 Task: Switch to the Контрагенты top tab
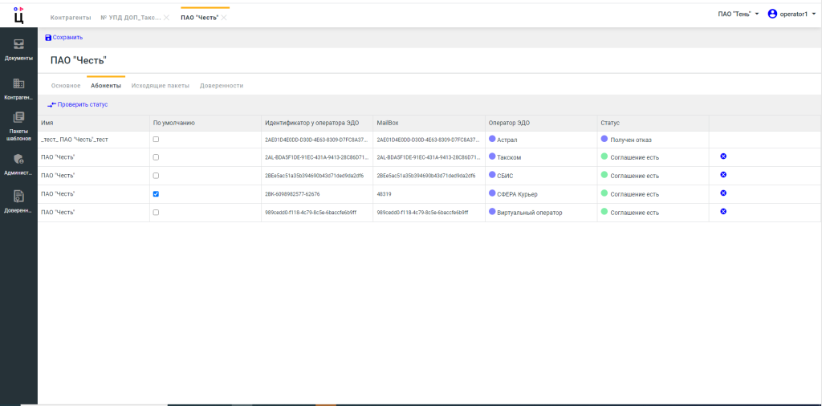pos(71,18)
